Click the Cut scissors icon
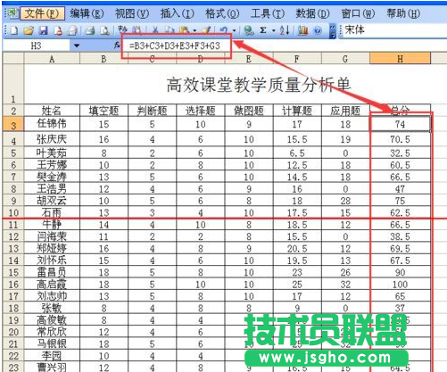Viewport: 447px width, 372px height. (x=155, y=30)
